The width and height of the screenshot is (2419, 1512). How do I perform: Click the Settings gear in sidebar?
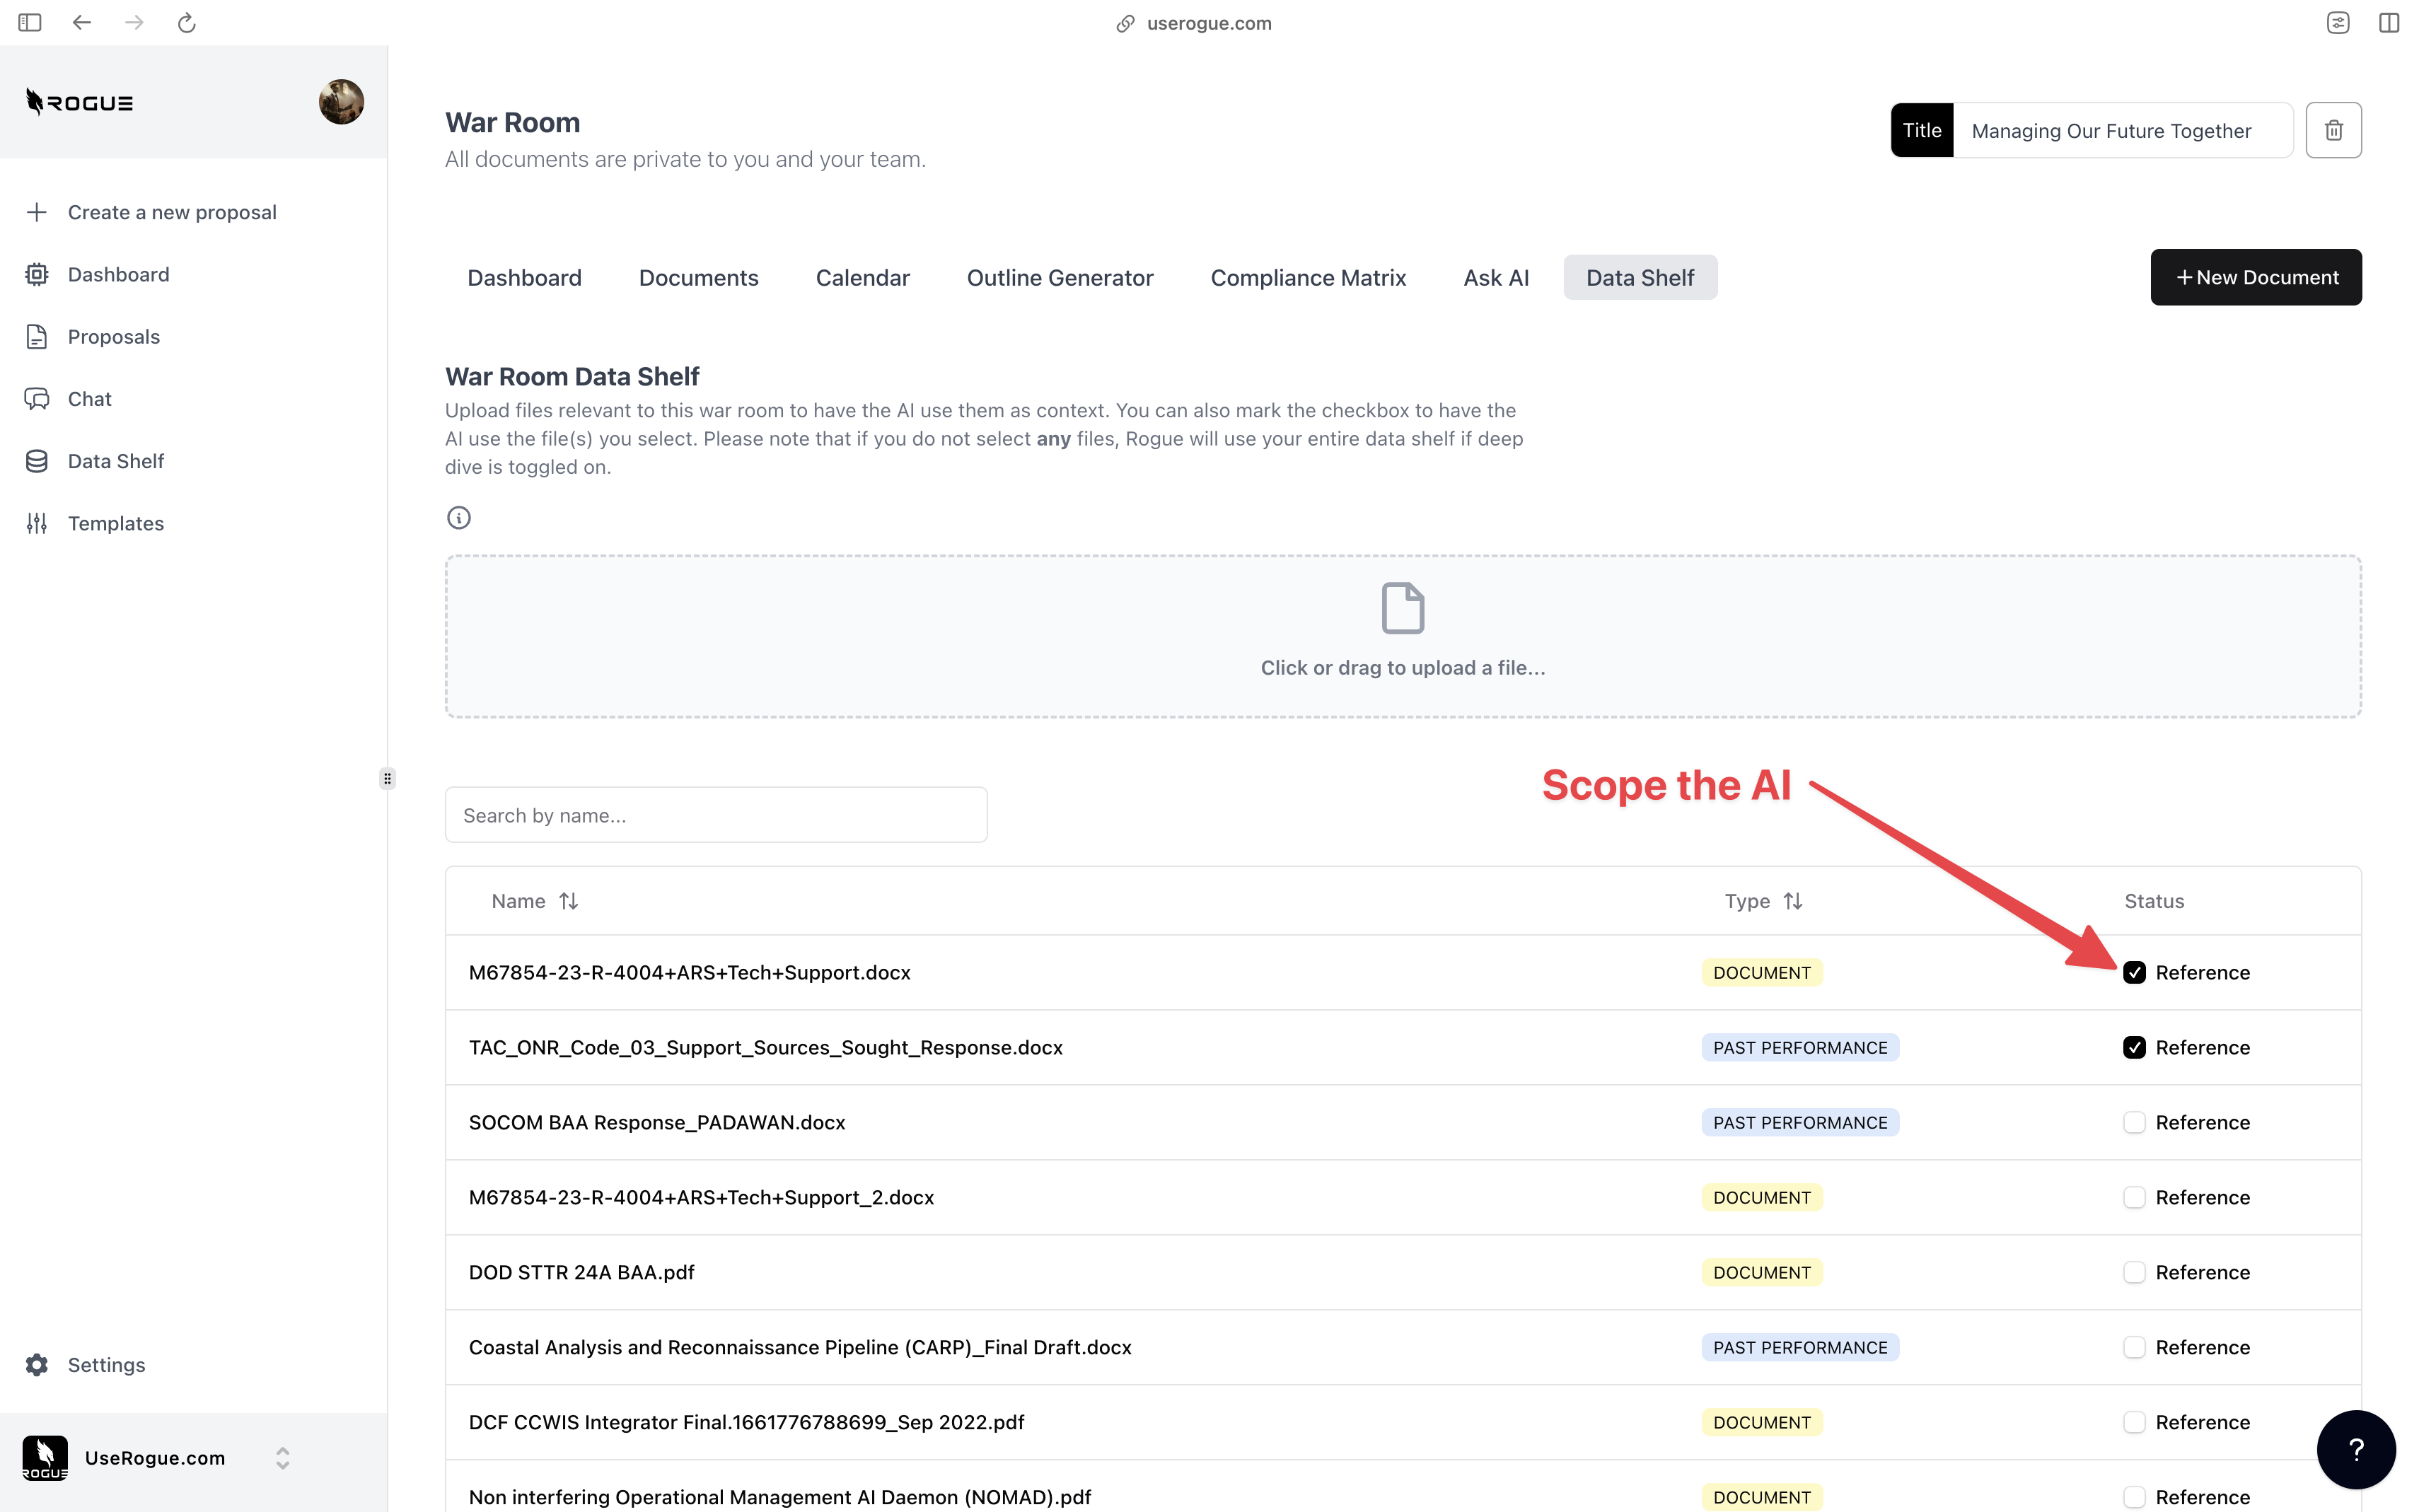tap(37, 1365)
